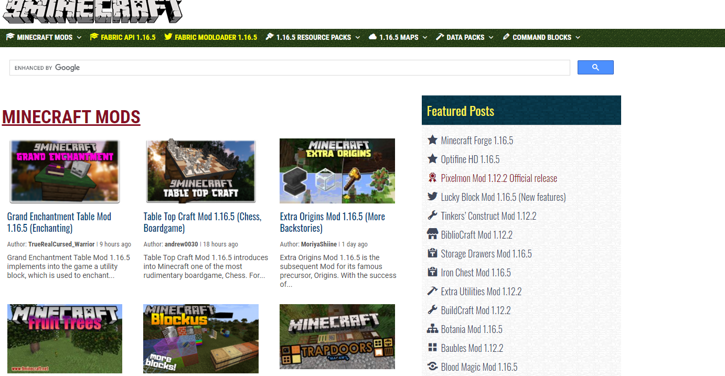Expand the Command Blocks menu chevron
The image size is (725, 376).
tap(578, 37)
